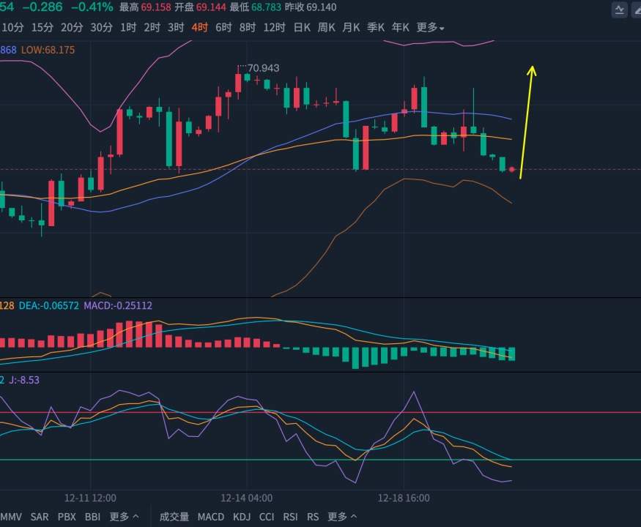The height and width of the screenshot is (527, 641).
Task: Switch to the 3时 interval
Action: coord(176,28)
